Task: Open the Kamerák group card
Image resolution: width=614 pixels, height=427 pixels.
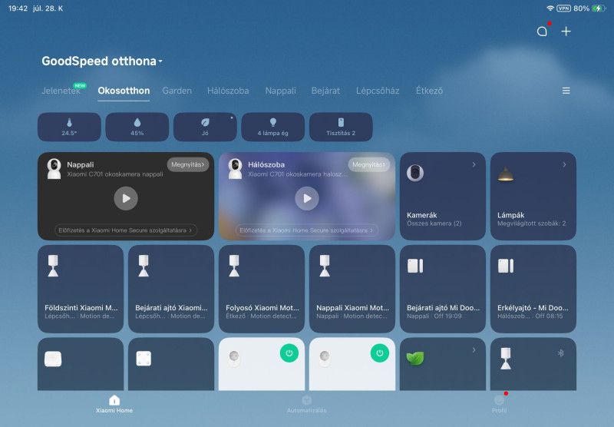Action: (x=443, y=196)
